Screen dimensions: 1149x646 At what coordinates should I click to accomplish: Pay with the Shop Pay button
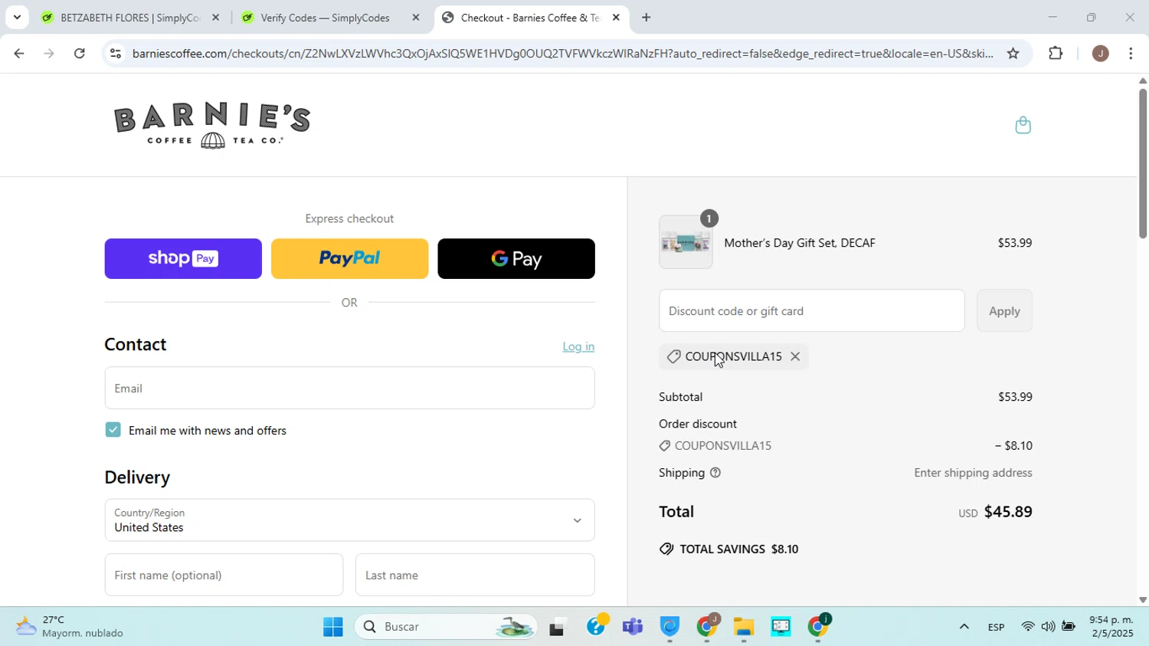(x=183, y=258)
